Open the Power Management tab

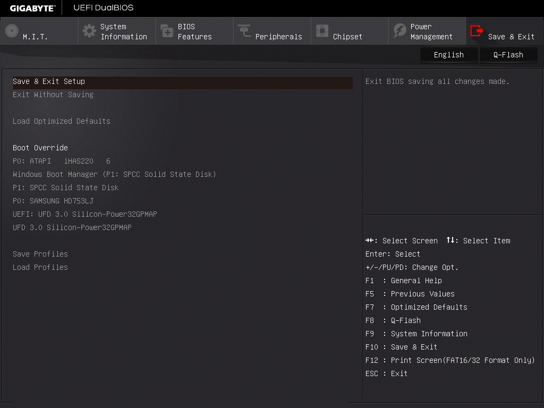[x=427, y=31]
